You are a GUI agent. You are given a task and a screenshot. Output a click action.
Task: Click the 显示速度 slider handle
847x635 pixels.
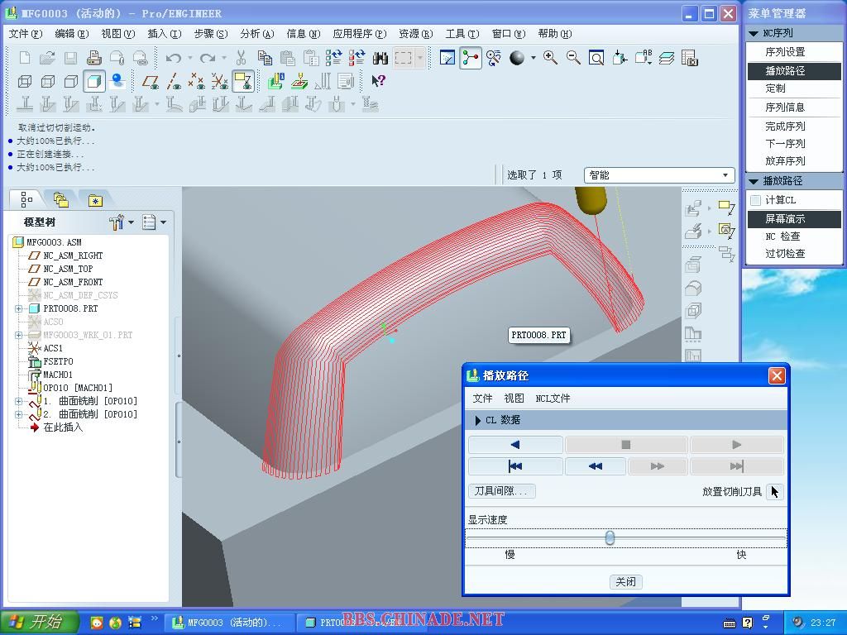(x=610, y=537)
